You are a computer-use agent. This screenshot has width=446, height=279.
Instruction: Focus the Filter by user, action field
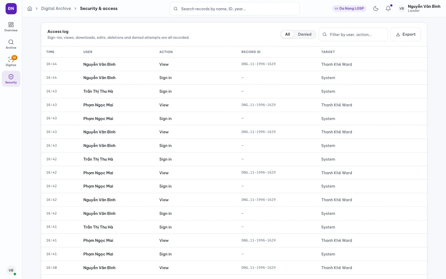pyautogui.click(x=353, y=34)
